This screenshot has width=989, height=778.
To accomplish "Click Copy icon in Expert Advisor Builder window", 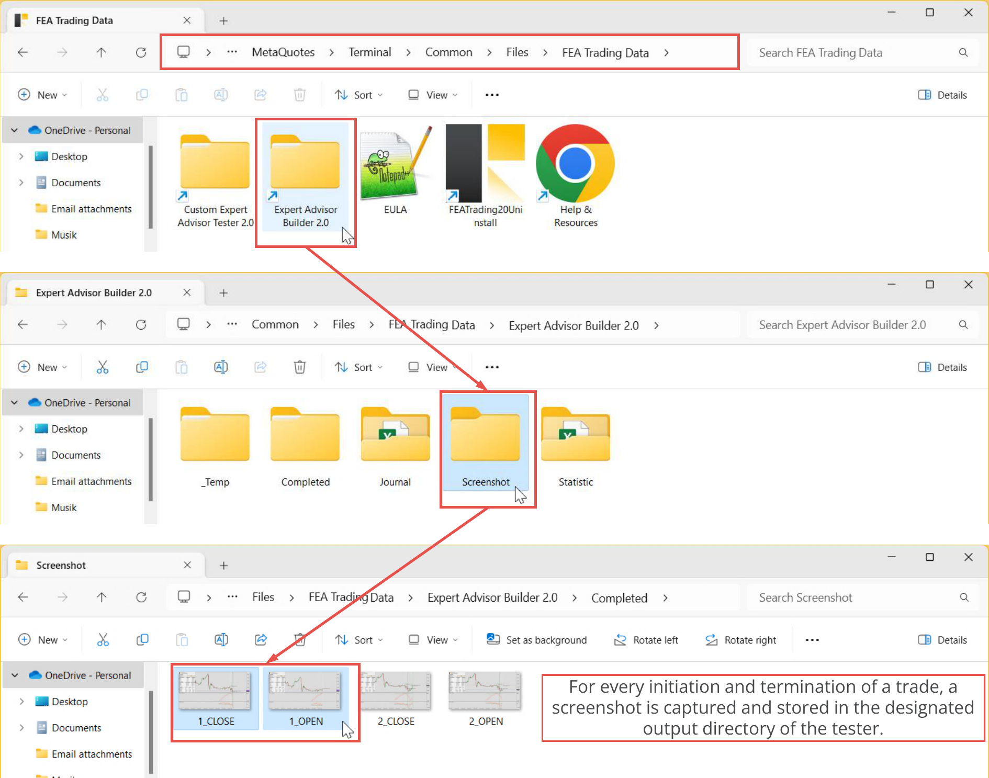I will pyautogui.click(x=142, y=367).
